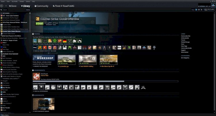Open the Aim Warm Up Ak-47 workshop item
216x116 pixels.
click(x=109, y=60)
